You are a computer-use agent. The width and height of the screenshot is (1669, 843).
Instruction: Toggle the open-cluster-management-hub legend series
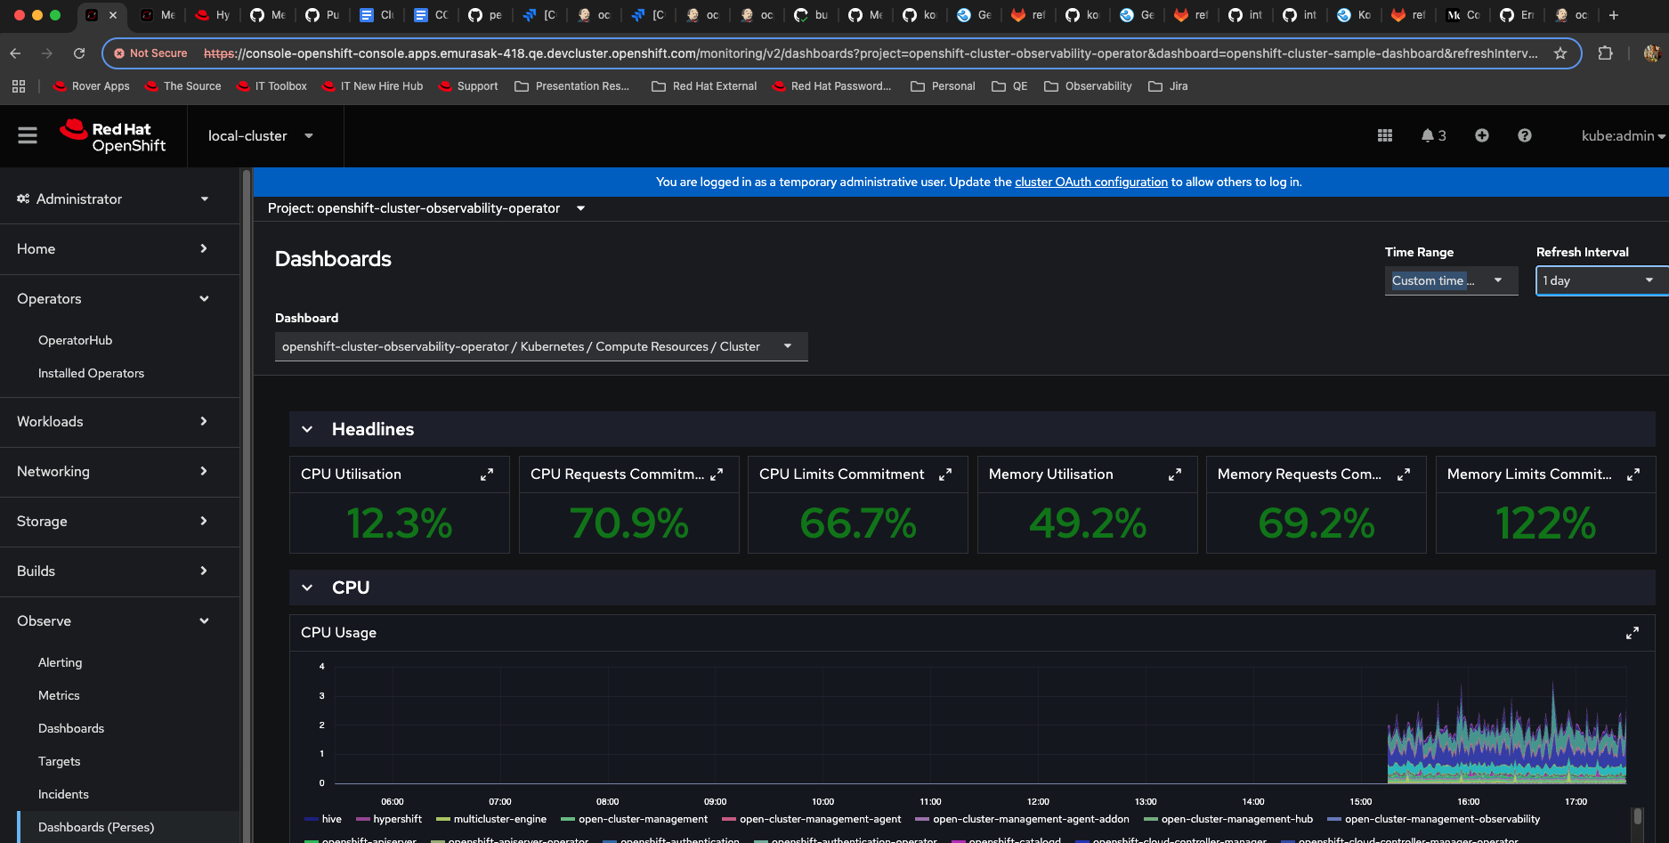(x=1228, y=819)
